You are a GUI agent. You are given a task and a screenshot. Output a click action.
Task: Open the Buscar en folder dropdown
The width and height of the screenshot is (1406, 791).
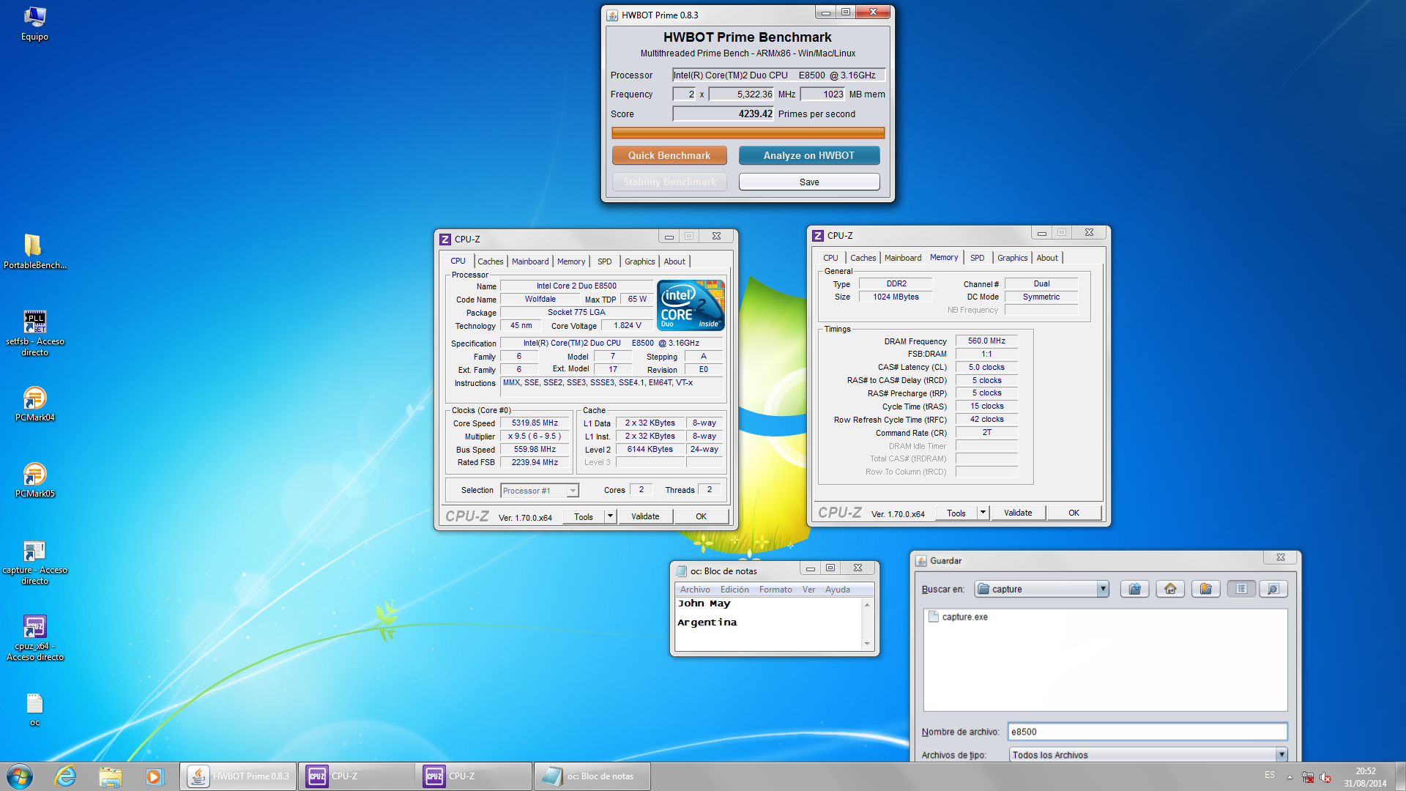click(x=1102, y=589)
